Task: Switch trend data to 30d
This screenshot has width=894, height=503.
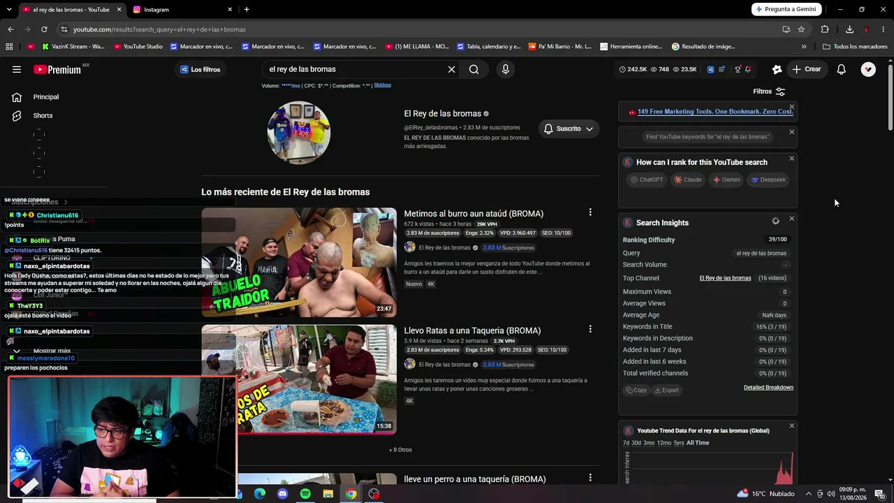Action: pyautogui.click(x=636, y=443)
